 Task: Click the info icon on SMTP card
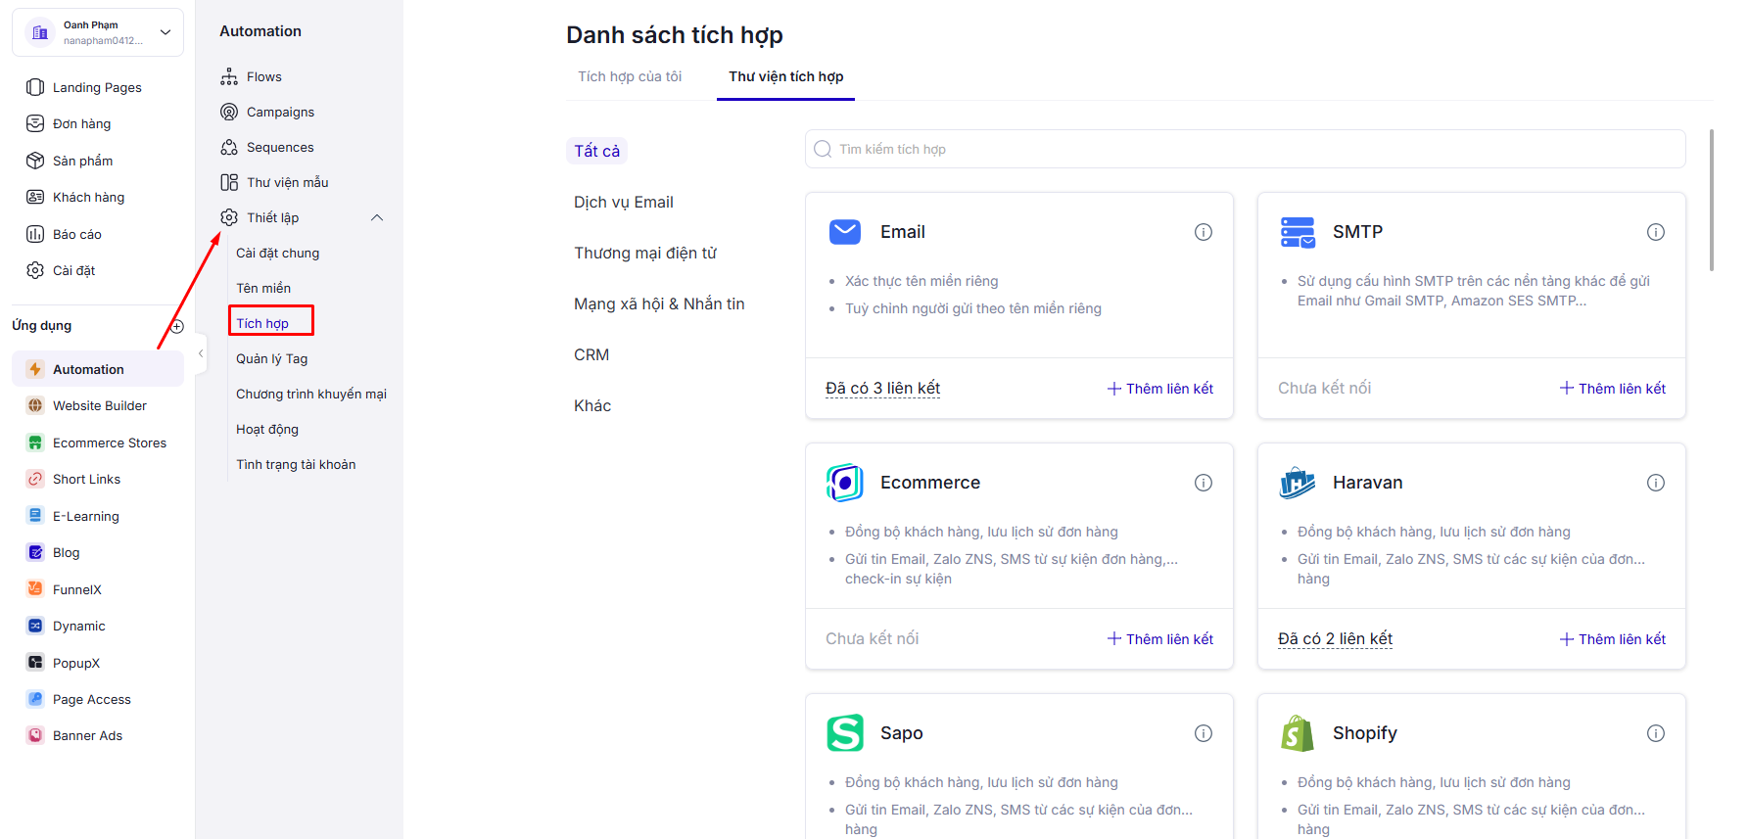tap(1655, 232)
